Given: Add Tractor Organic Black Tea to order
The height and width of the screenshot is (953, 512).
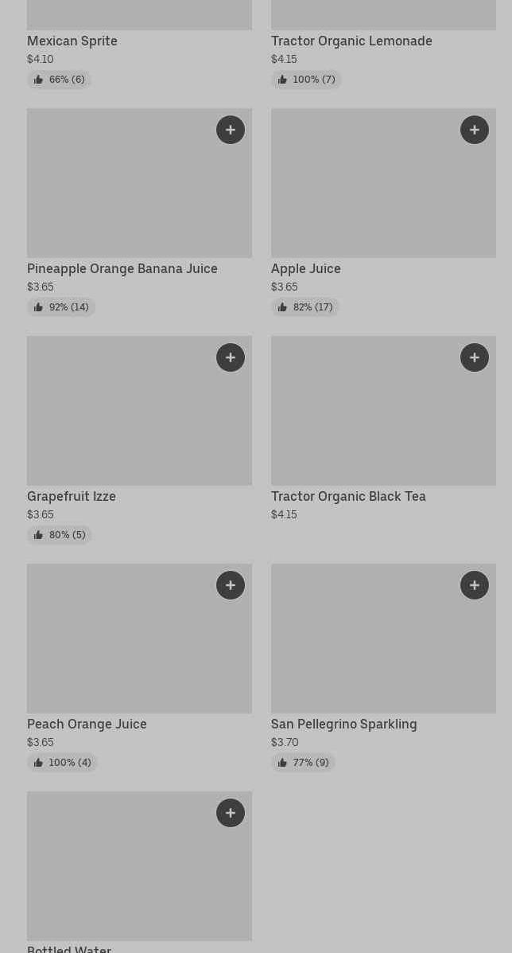Looking at the screenshot, I should 475,357.
